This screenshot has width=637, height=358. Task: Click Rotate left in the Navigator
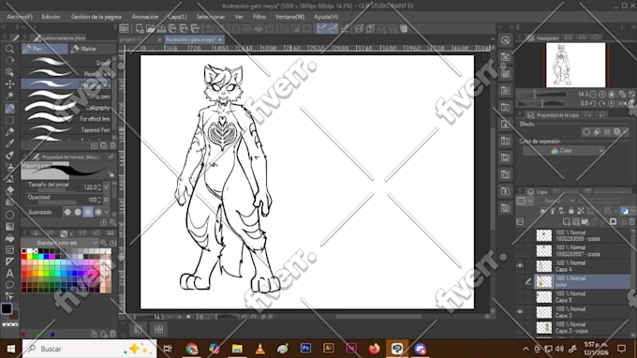coord(593,104)
